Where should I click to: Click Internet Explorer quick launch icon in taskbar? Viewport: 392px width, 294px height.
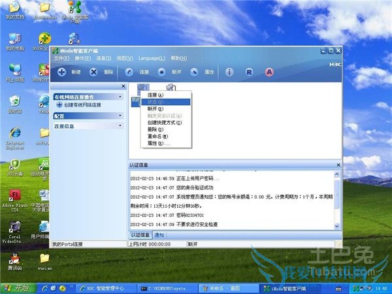click(x=45, y=289)
